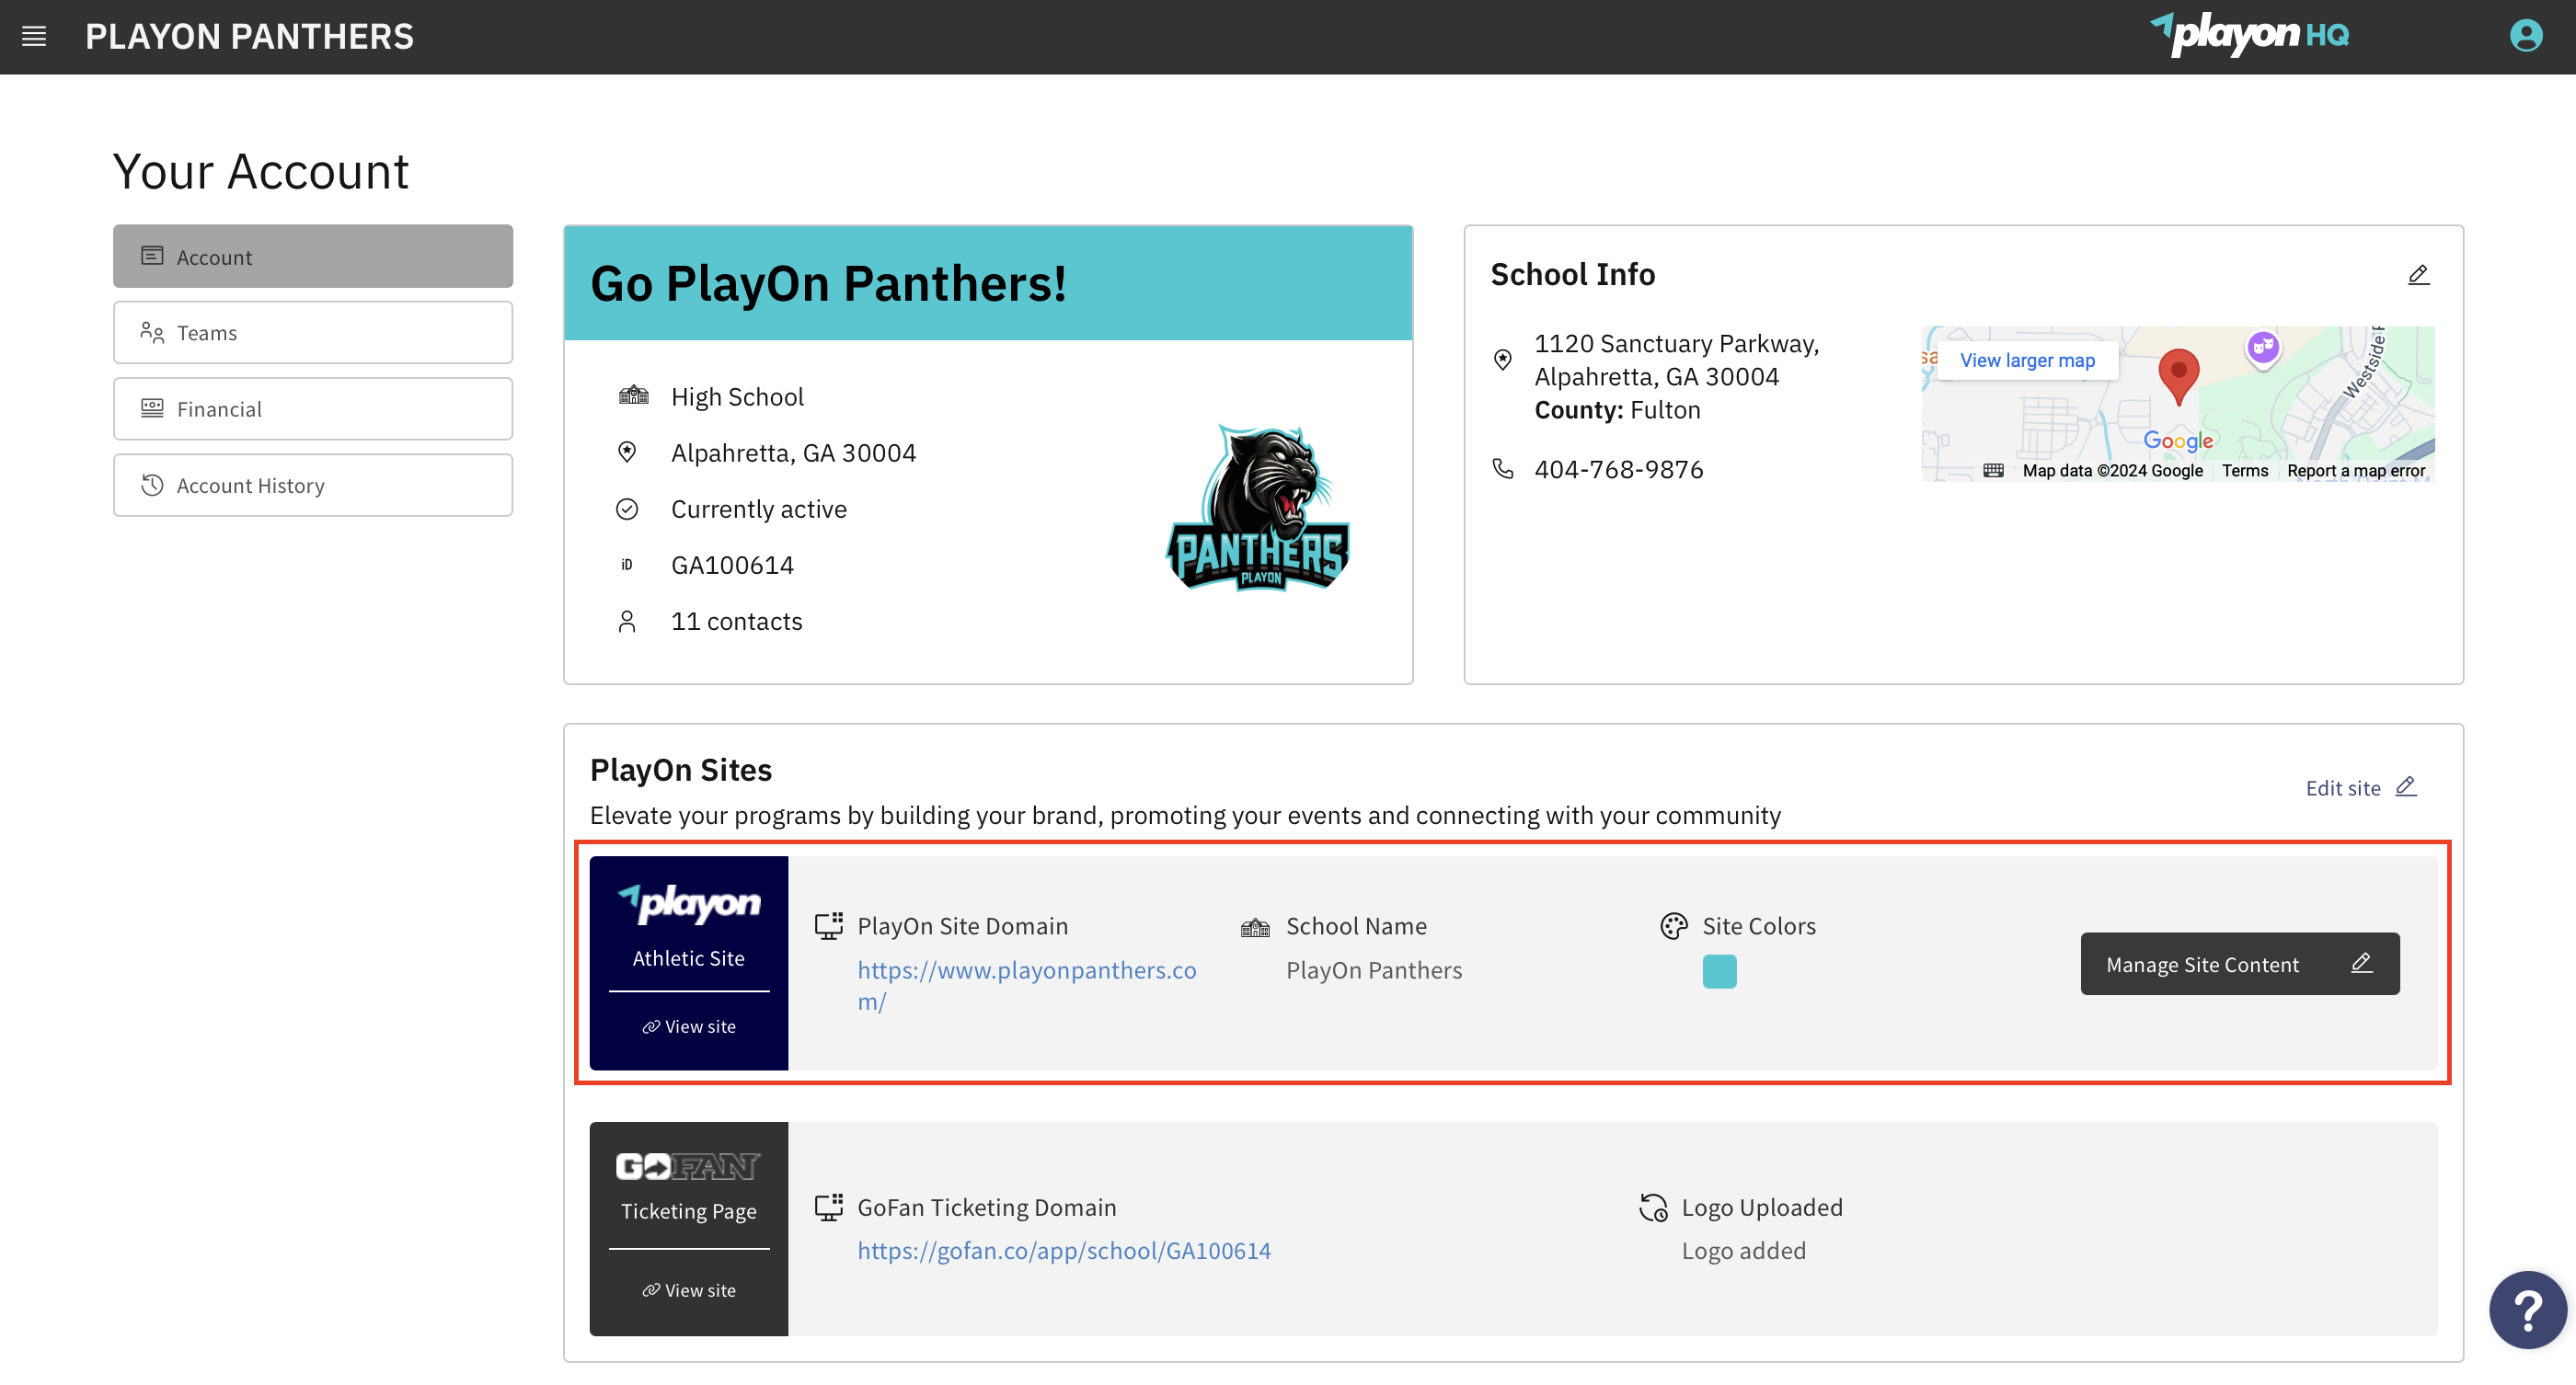This screenshot has width=2576, height=1385.
Task: Click the PlayOn Athletic Site logo
Action: coord(689,903)
